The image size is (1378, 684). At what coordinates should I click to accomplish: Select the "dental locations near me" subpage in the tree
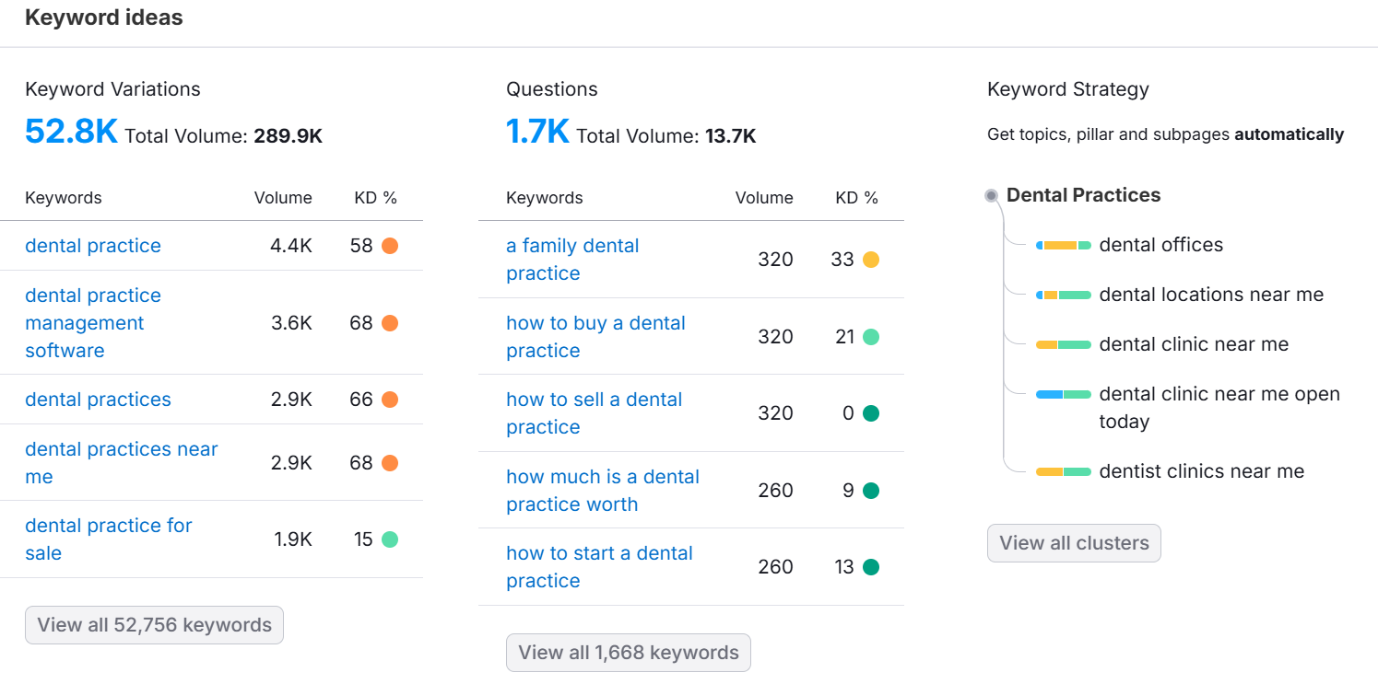tap(1210, 295)
